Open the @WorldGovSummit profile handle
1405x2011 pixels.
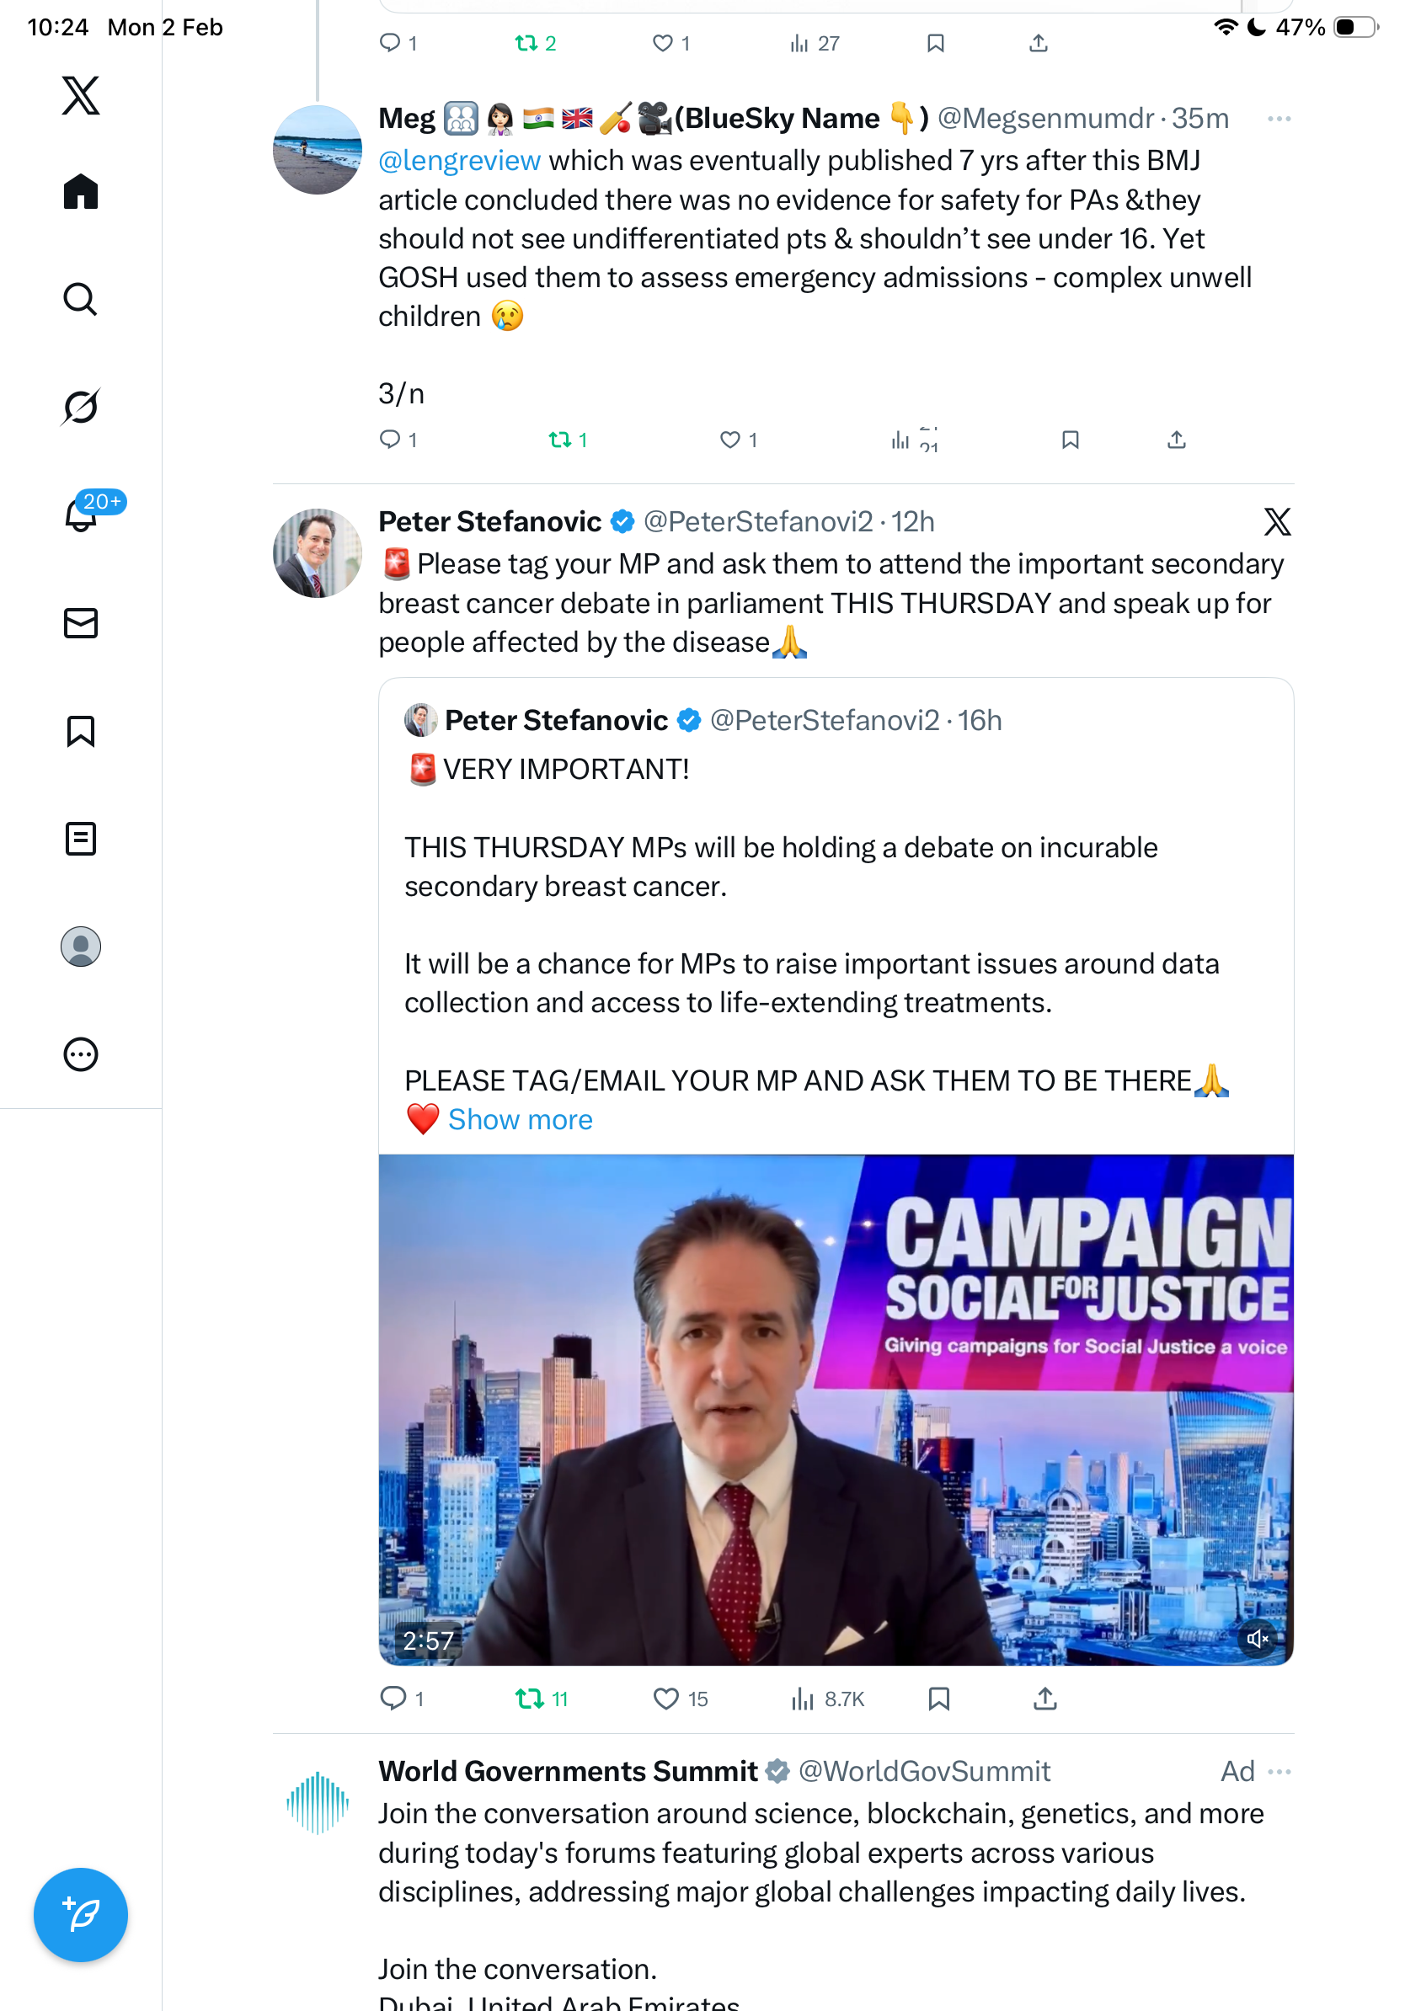924,1771
